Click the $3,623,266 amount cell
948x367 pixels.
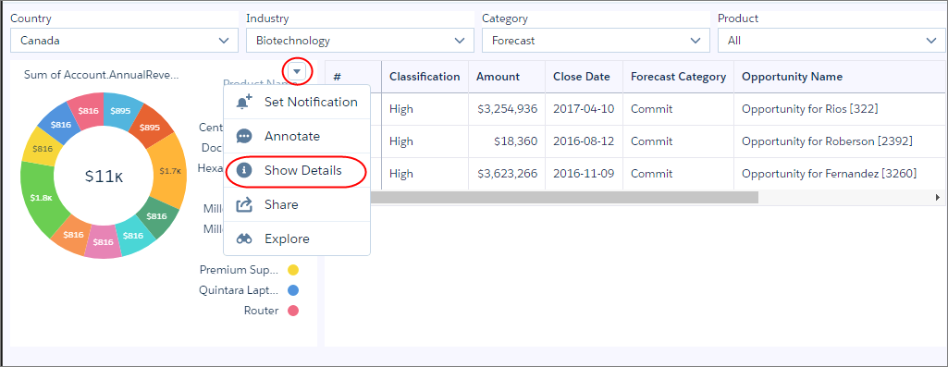click(507, 174)
